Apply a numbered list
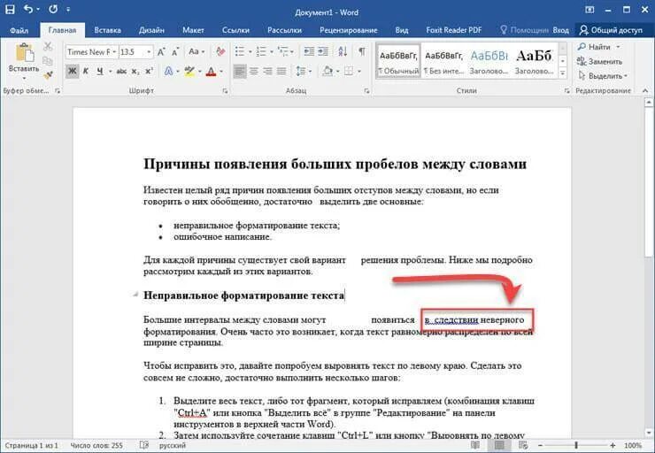 (261, 52)
